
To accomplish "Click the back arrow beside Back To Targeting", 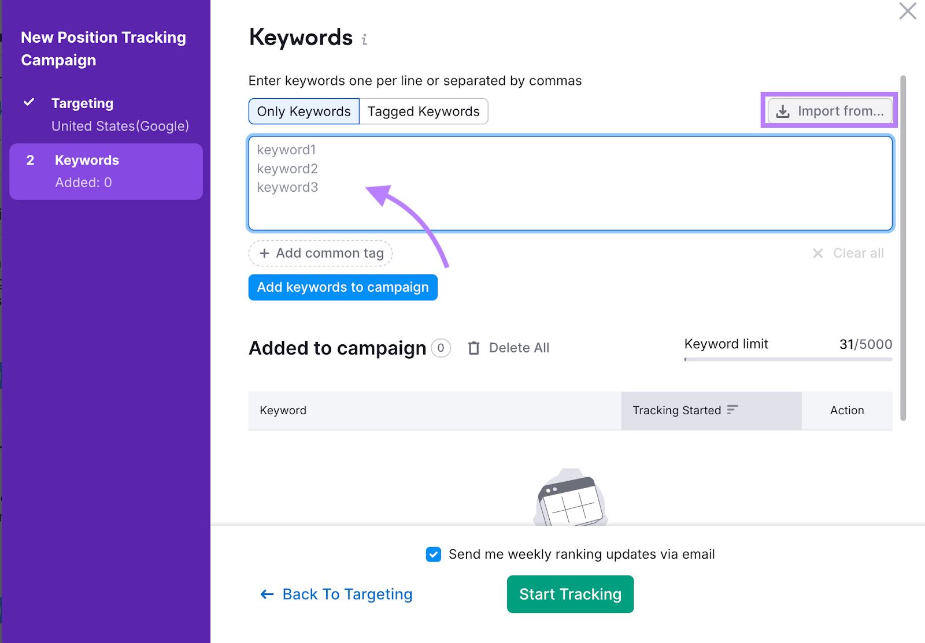I will [266, 594].
